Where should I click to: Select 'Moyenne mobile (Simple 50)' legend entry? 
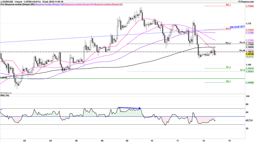(79, 4)
